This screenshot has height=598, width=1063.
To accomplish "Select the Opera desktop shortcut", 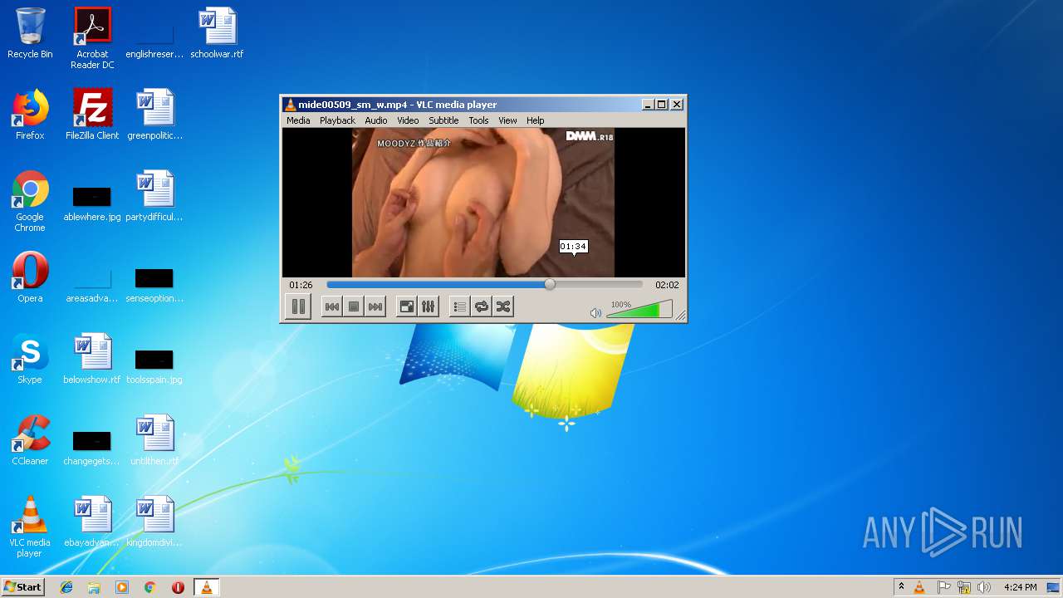I will [30, 277].
